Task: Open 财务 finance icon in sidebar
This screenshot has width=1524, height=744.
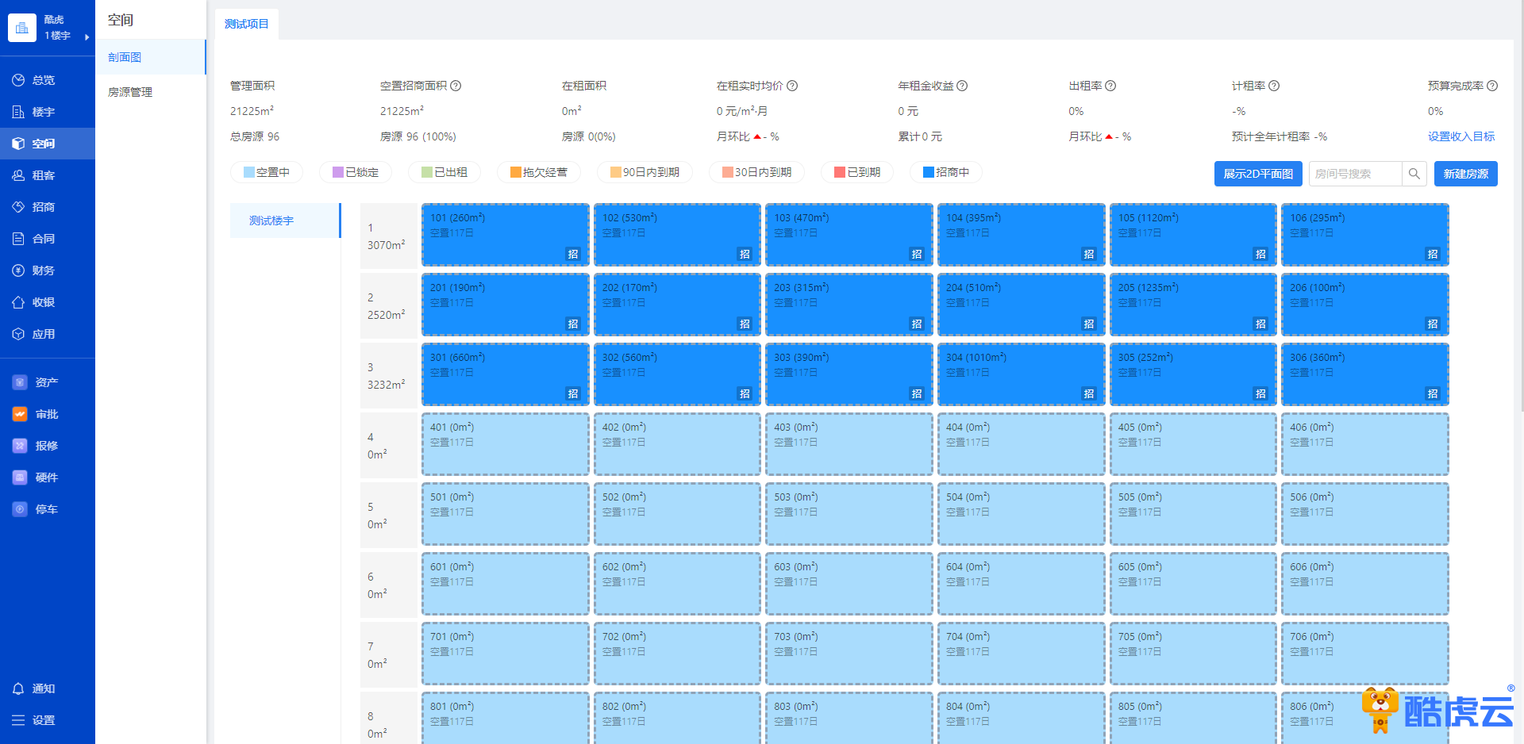Action: (19, 270)
